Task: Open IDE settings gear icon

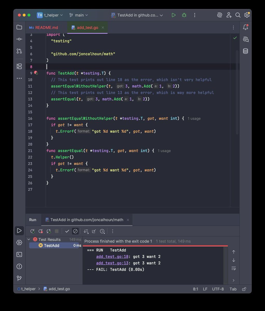Action: click(247, 15)
